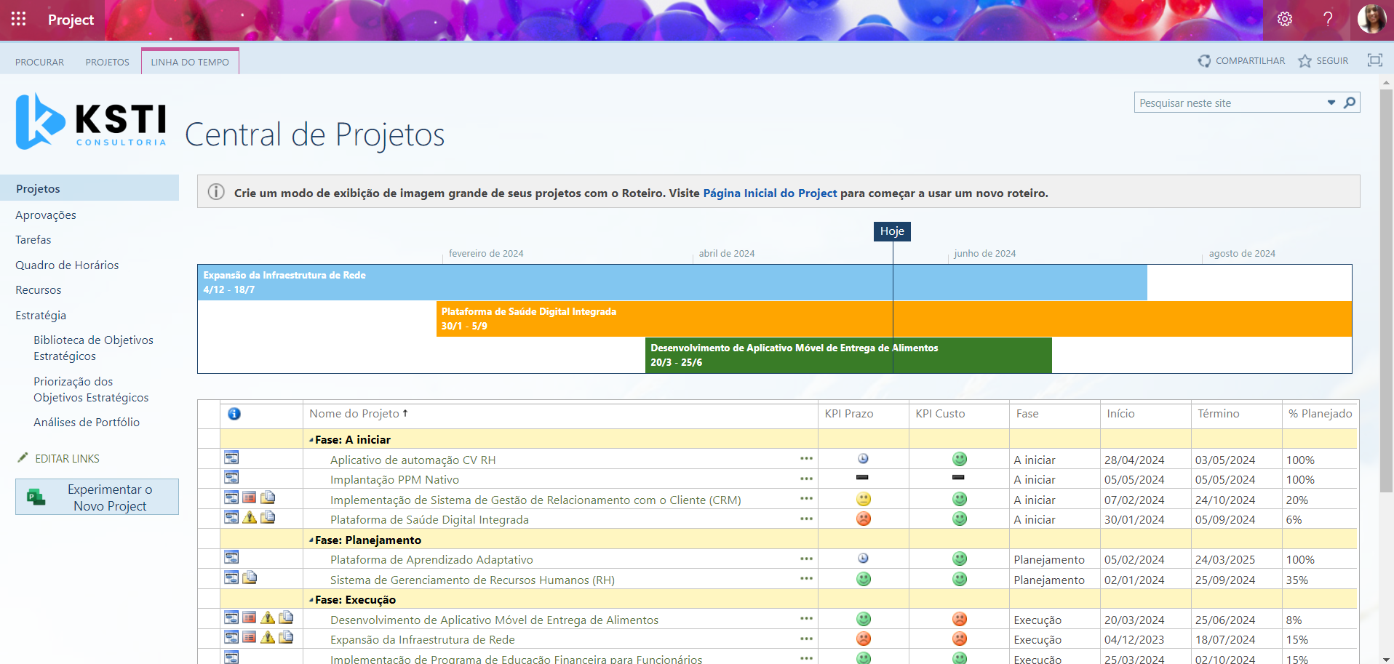Screen dimensions: 1394x664
Task: Click the Página Inicial do Project link
Action: [x=770, y=193]
